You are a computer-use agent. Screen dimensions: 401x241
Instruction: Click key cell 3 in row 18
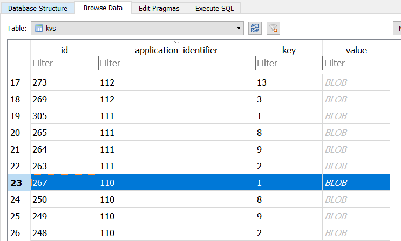[x=289, y=99]
